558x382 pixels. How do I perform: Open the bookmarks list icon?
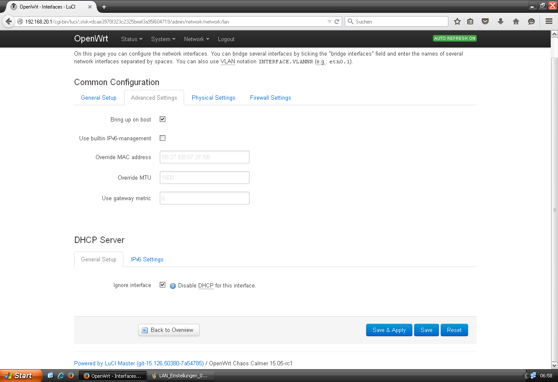(x=470, y=21)
